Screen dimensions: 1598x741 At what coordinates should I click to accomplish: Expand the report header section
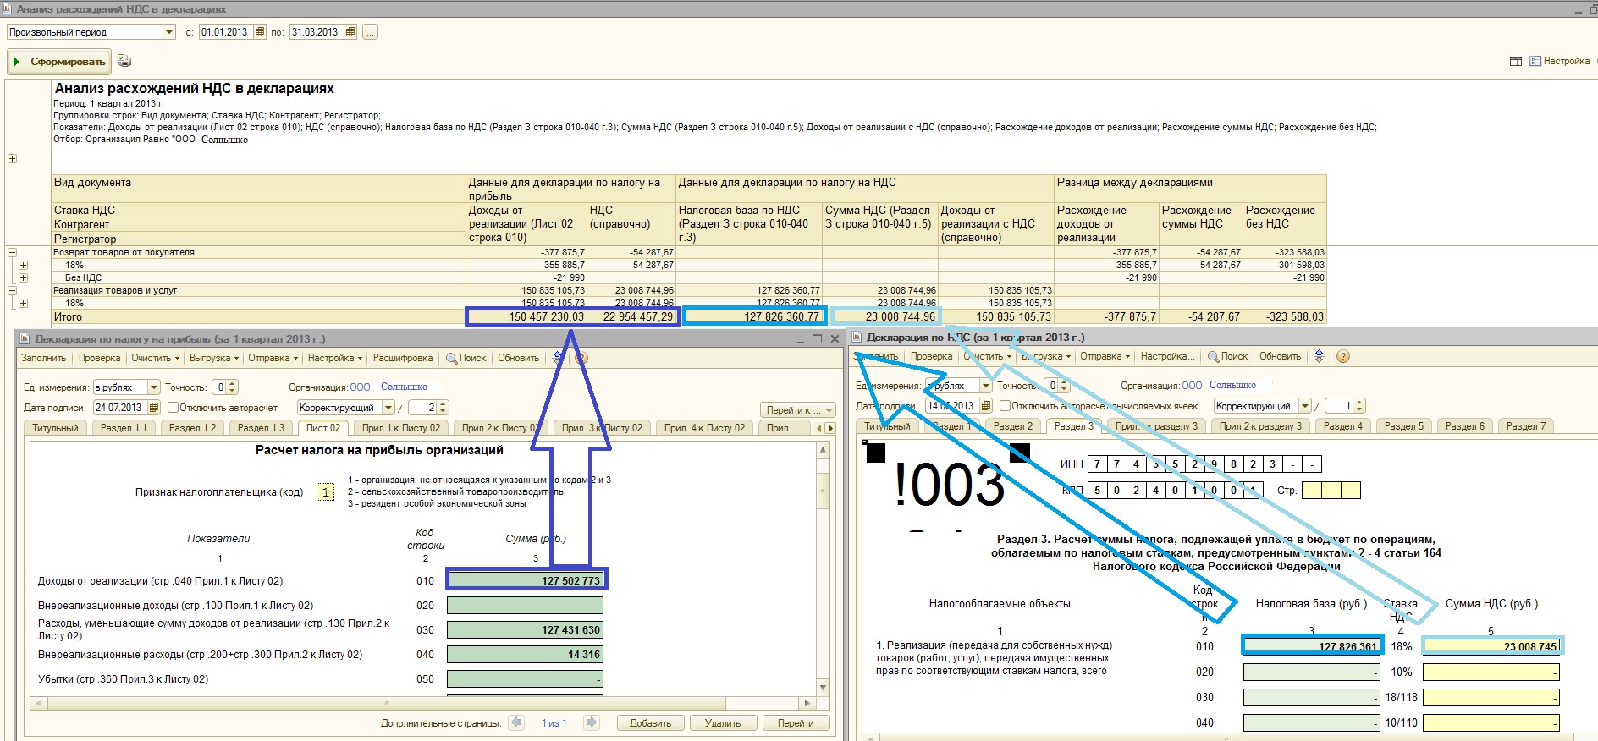click(x=12, y=158)
